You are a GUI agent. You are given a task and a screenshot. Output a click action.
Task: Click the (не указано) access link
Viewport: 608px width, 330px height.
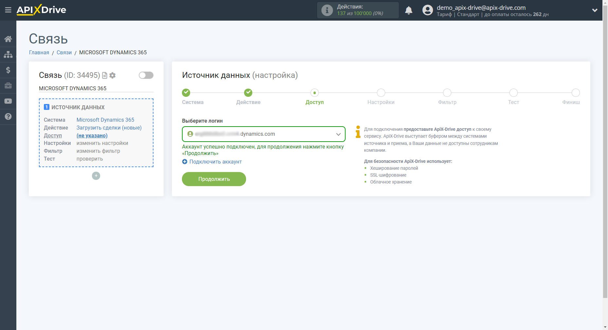(x=92, y=135)
